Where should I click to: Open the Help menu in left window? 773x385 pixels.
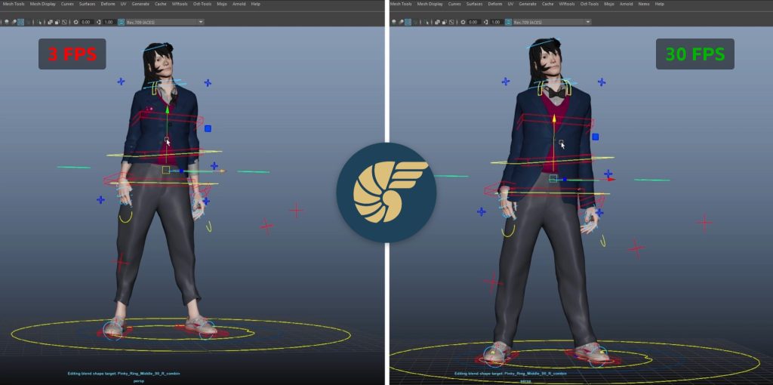click(255, 4)
